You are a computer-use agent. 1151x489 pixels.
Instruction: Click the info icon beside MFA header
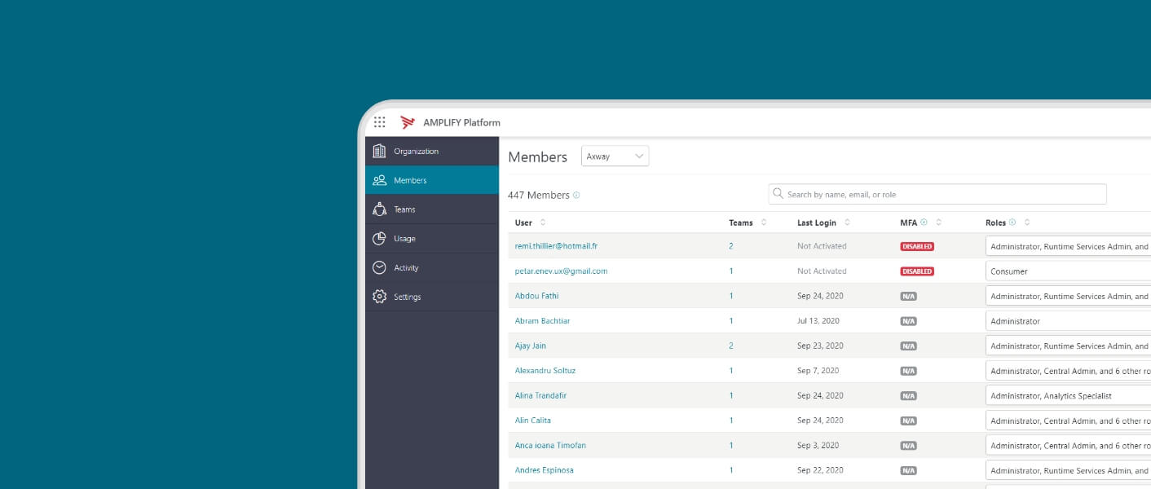point(924,222)
